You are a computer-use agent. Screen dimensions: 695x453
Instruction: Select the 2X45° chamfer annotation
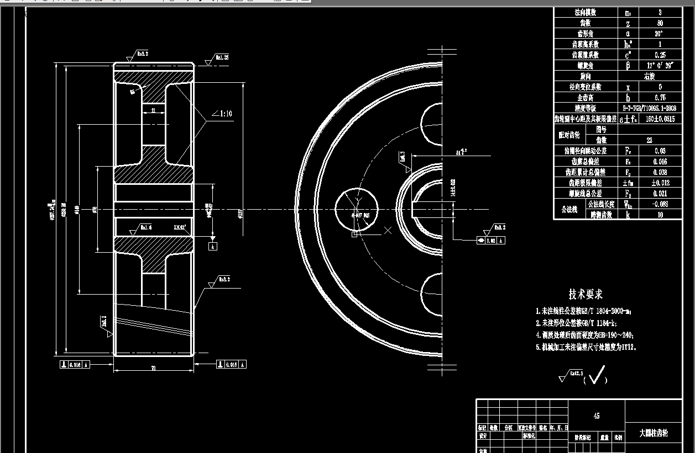(180, 227)
